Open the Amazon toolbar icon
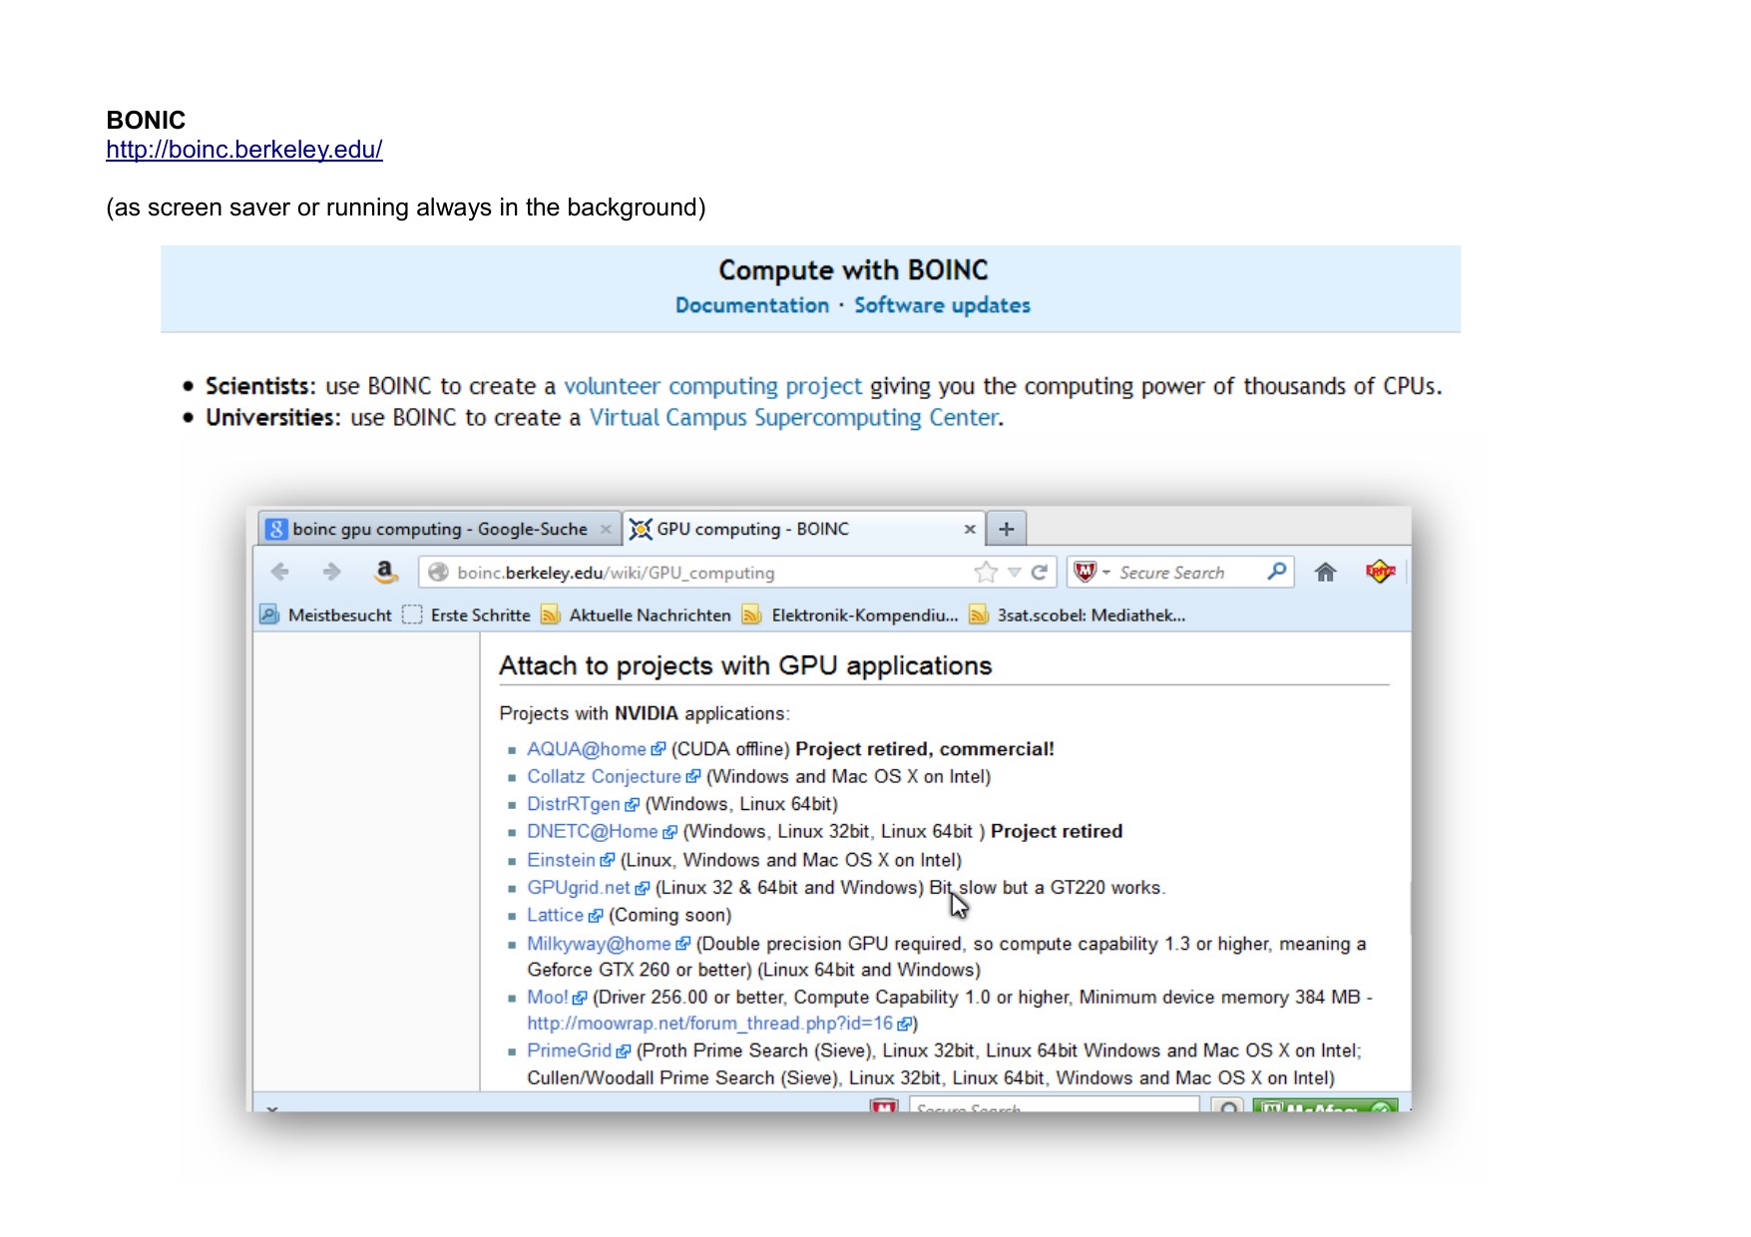Screen dimensions: 1751x1237 (x=385, y=572)
